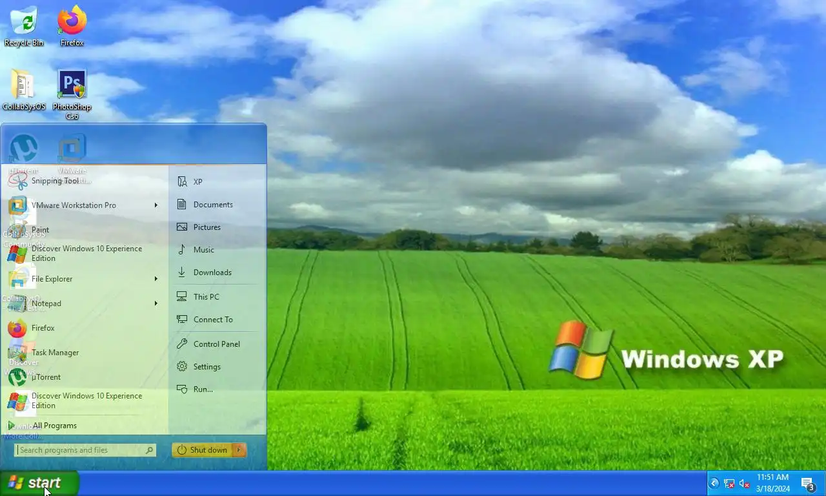Launch µTorrent from the start menu list
The height and width of the screenshot is (496, 826).
(85, 377)
